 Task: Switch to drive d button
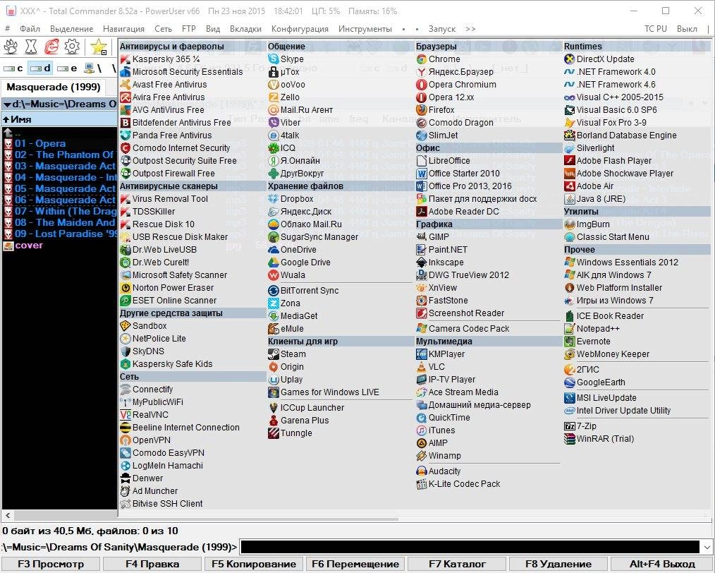coord(40,68)
